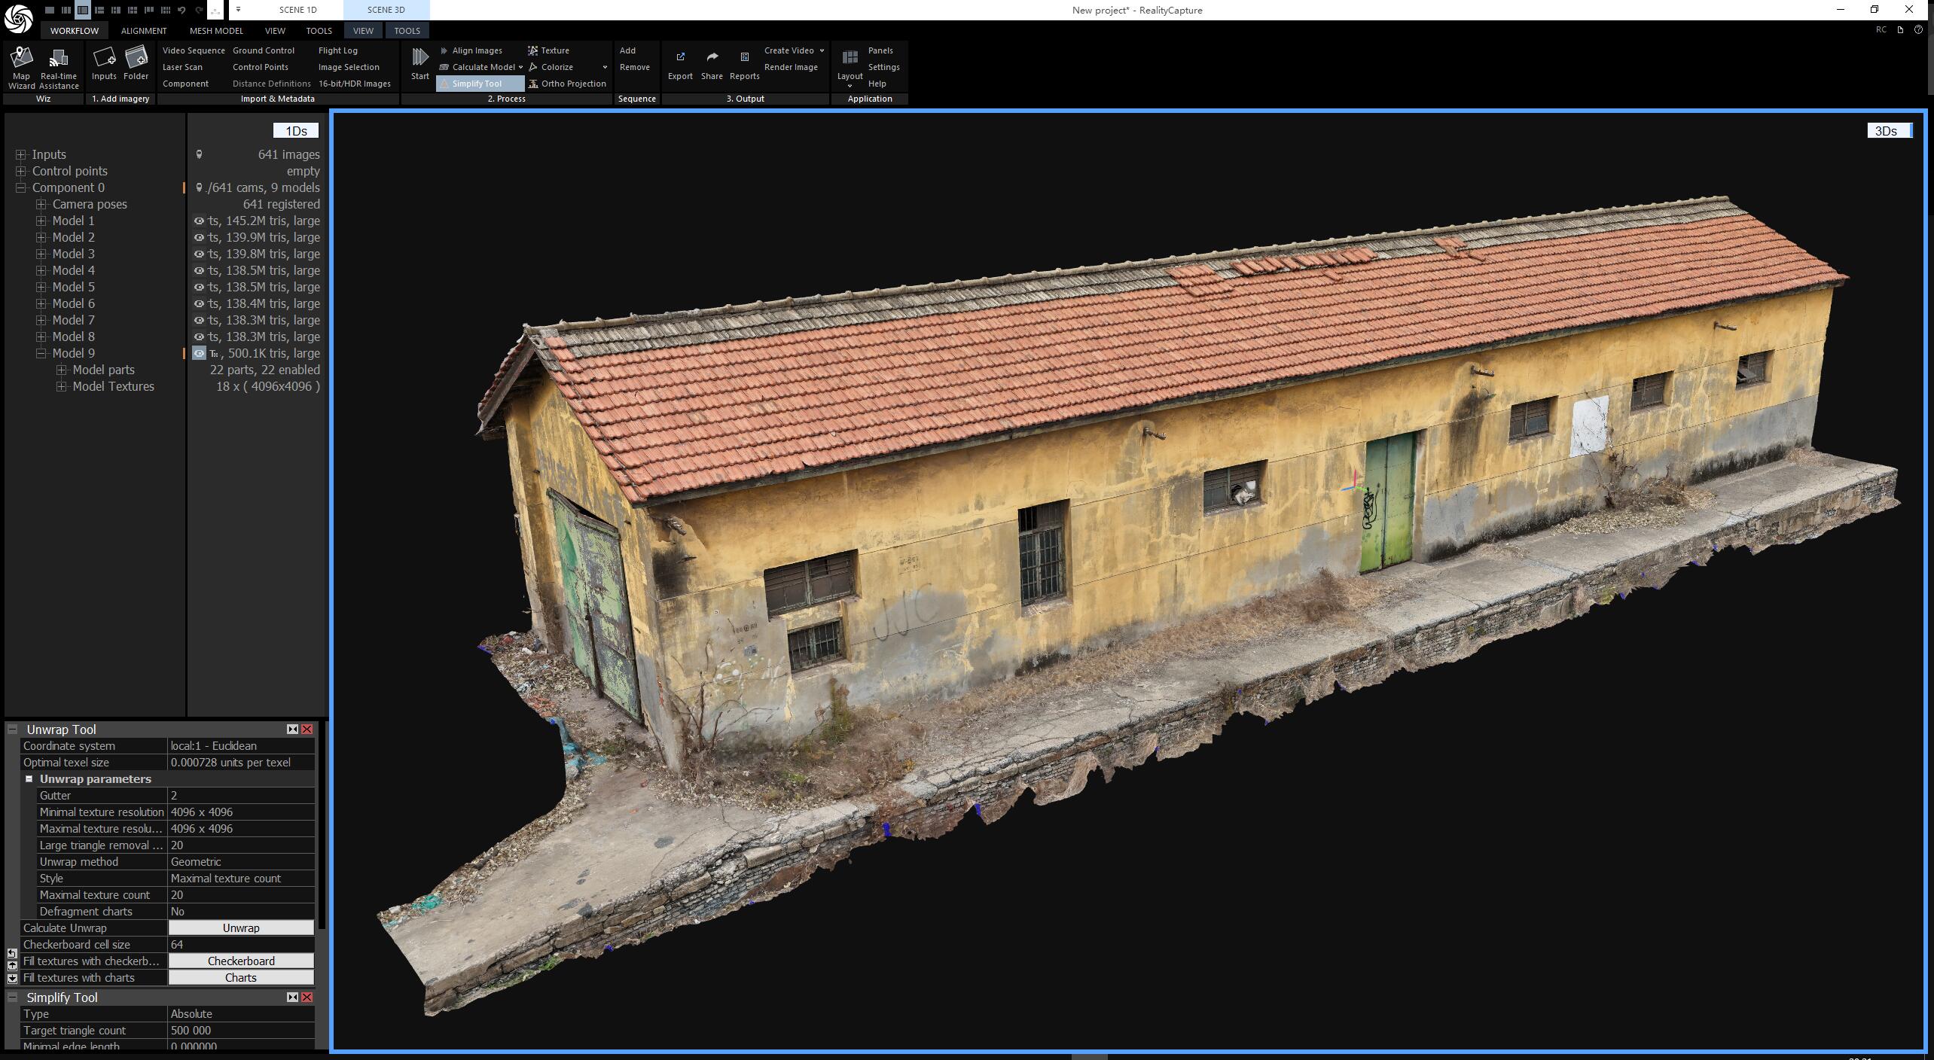Image resolution: width=1934 pixels, height=1060 pixels.
Task: Open the Reports icon
Action: [x=744, y=65]
